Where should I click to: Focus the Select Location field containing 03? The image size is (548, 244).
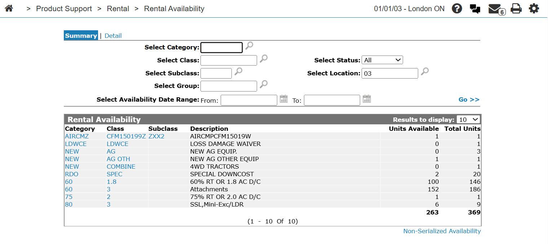(390, 73)
